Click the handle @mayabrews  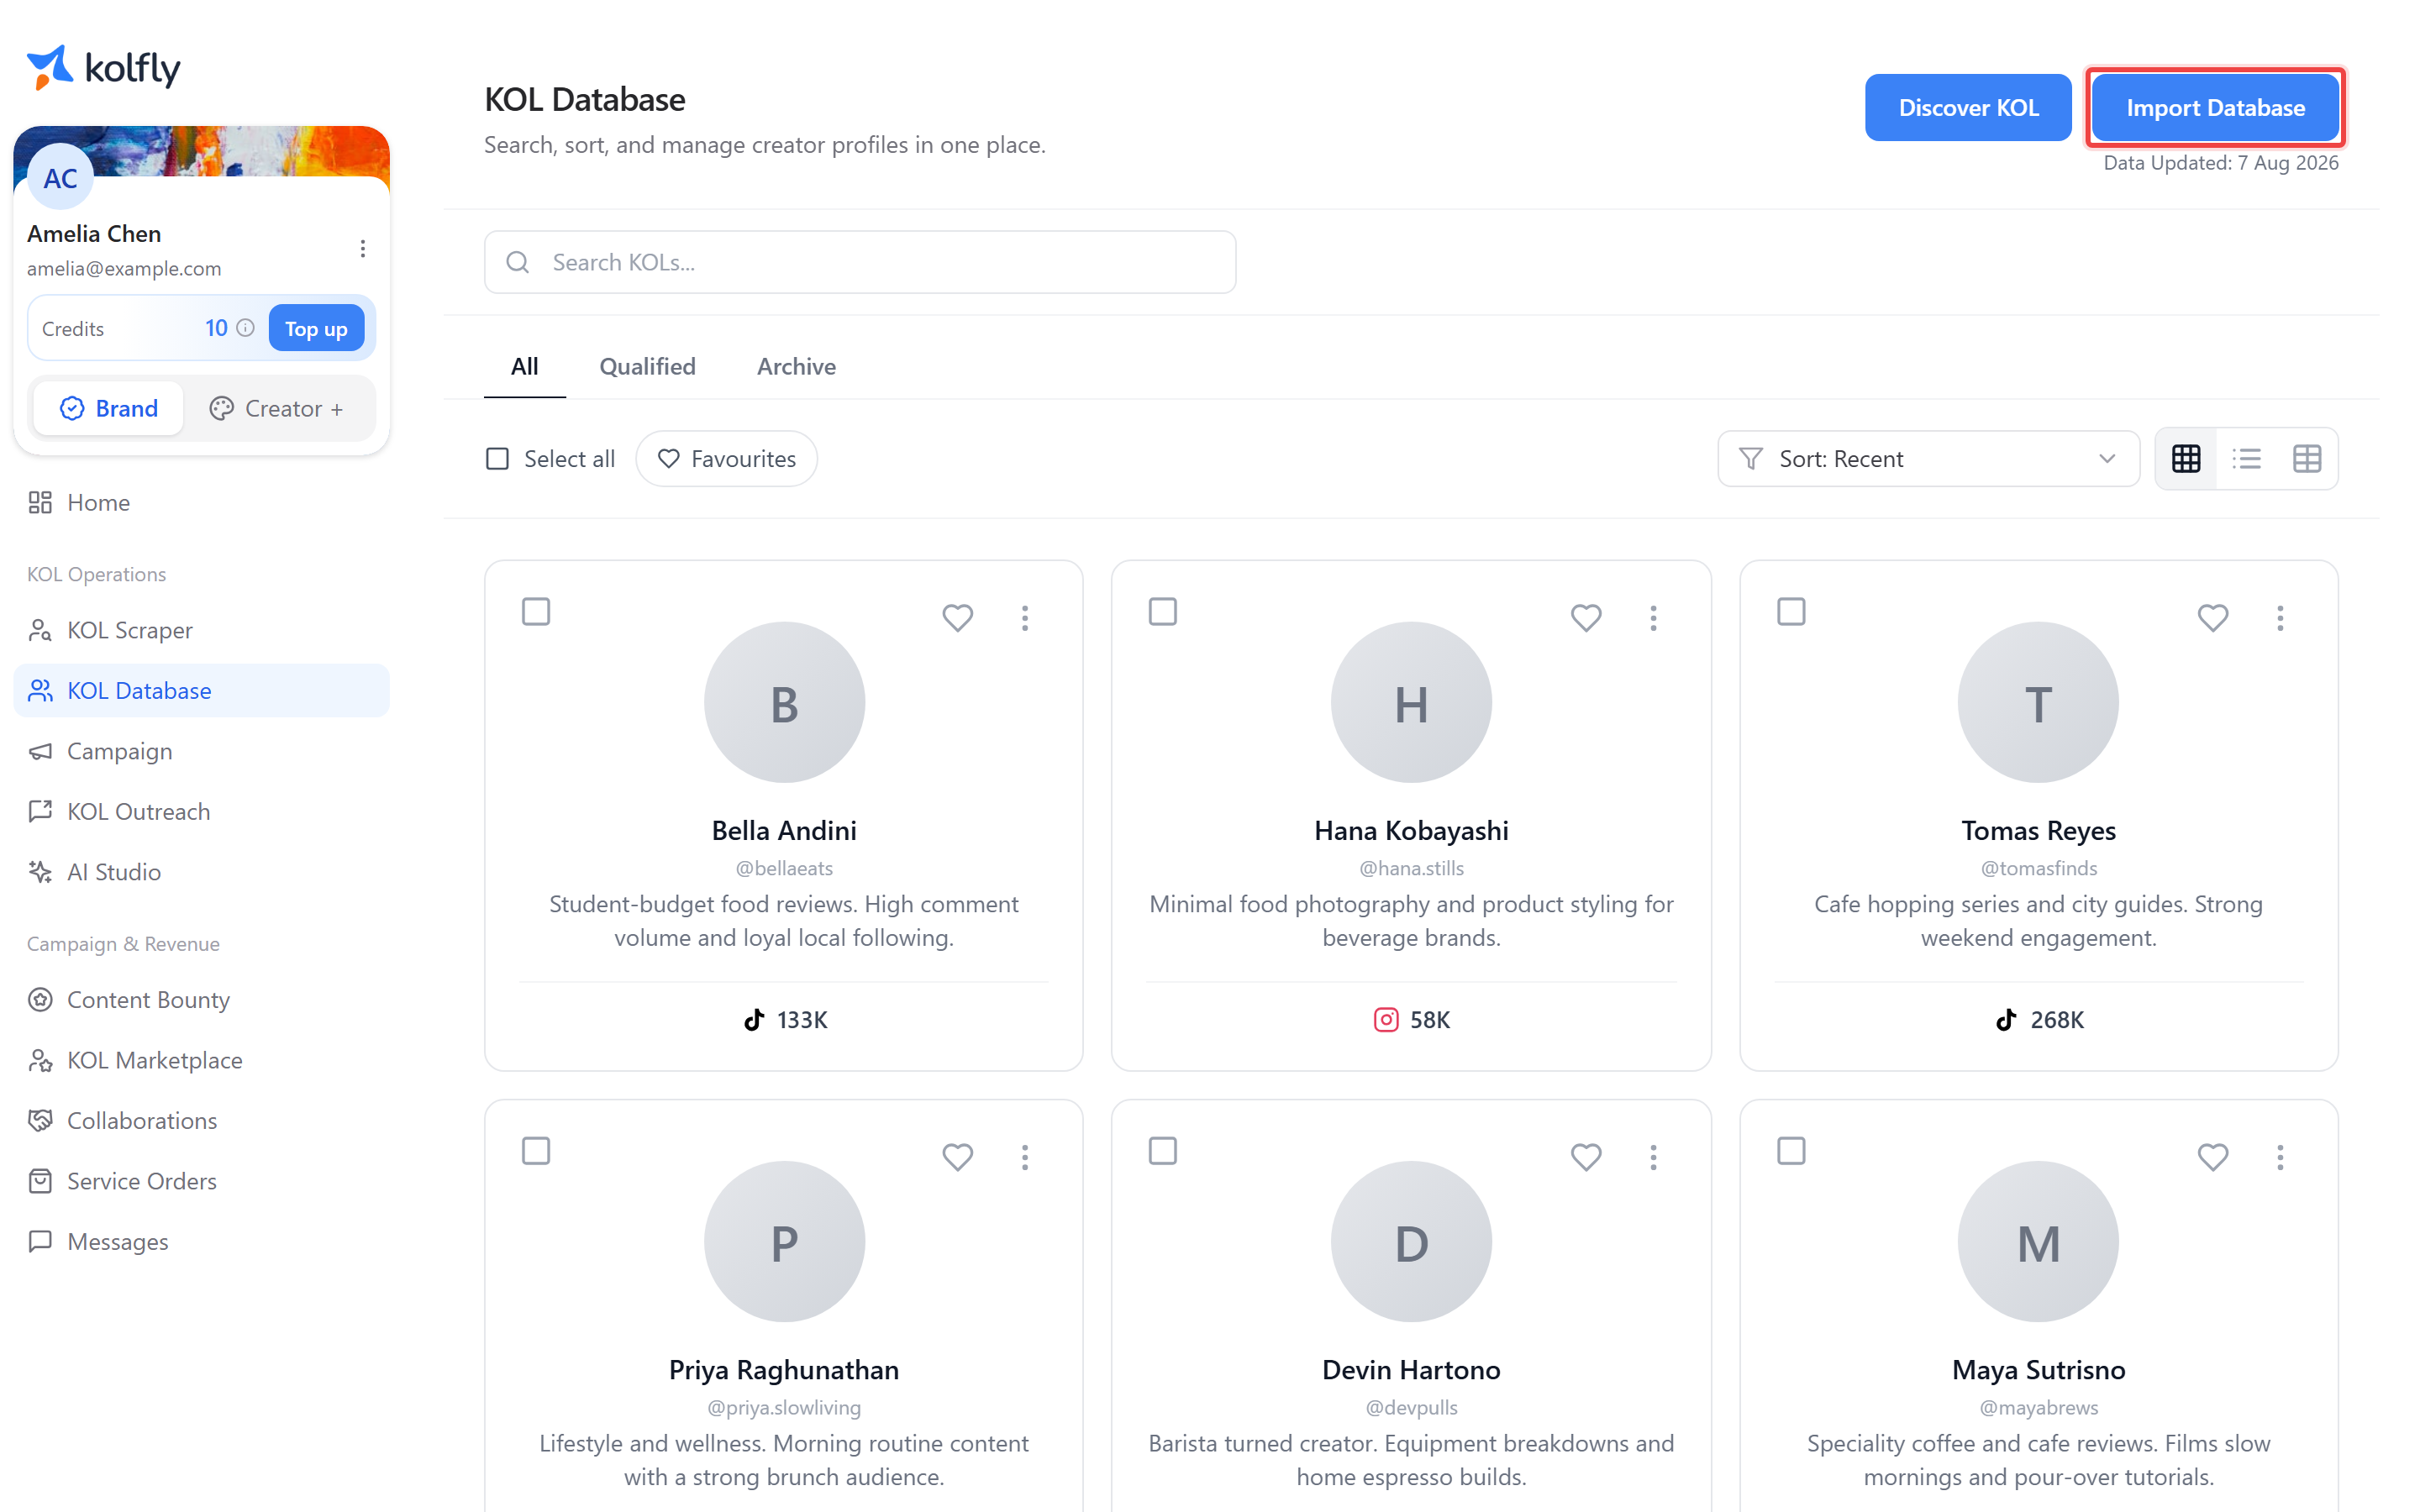coord(2039,1407)
